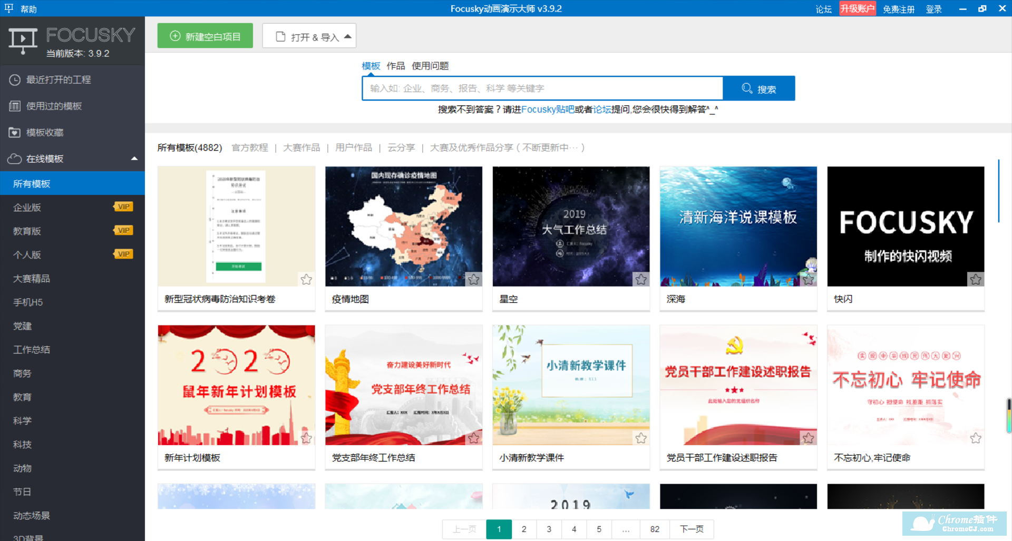
Task: Favorite the 新型冠状病毒防治知识考卷 template star
Action: (x=306, y=279)
